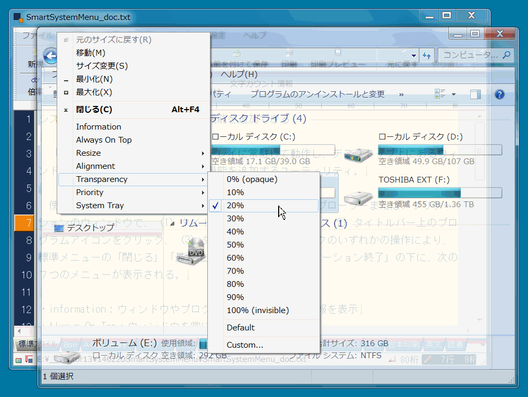Select the local disk (D:) drive icon
528x397 pixels.
pos(357,155)
